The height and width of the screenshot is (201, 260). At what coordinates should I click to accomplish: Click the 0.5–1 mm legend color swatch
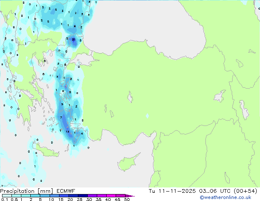pos(16,196)
